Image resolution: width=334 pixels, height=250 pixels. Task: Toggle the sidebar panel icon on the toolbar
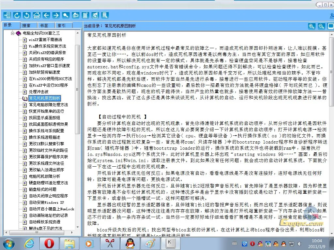coord(7,15)
